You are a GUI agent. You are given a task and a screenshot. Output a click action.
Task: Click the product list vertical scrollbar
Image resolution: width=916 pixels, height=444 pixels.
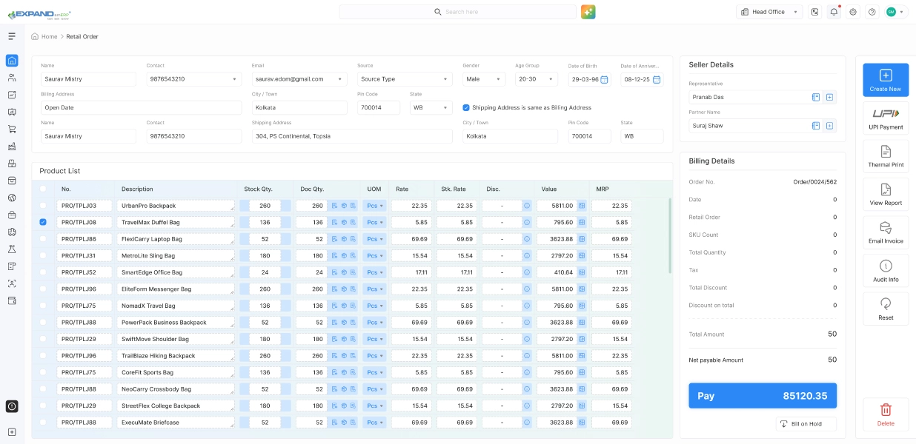(669, 237)
